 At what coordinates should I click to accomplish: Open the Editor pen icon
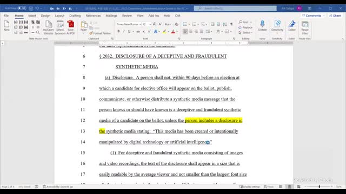[x=292, y=26]
